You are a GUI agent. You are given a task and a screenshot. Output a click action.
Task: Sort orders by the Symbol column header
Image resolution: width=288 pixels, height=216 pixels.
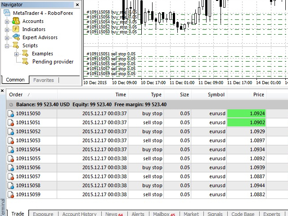click(209, 94)
